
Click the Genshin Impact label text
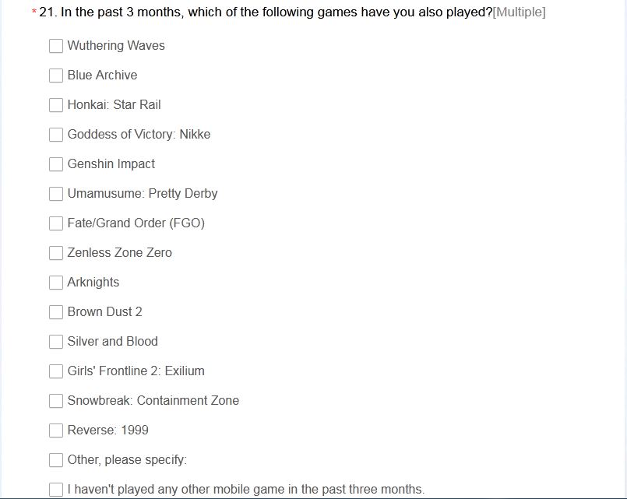pos(111,163)
